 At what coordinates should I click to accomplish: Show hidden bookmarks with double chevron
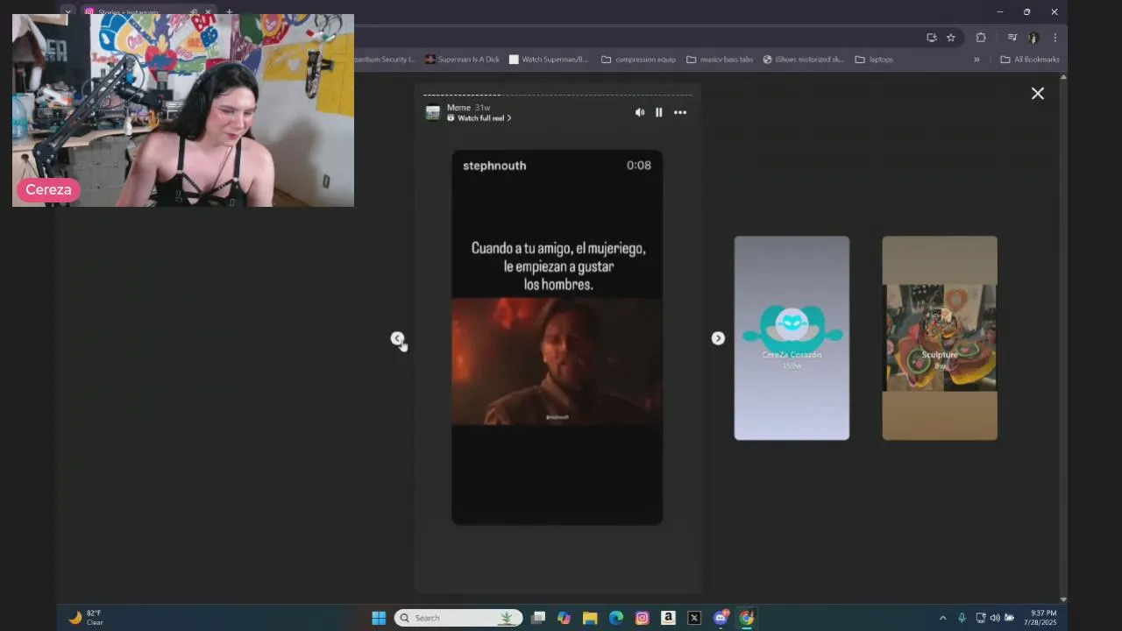pyautogui.click(x=976, y=60)
